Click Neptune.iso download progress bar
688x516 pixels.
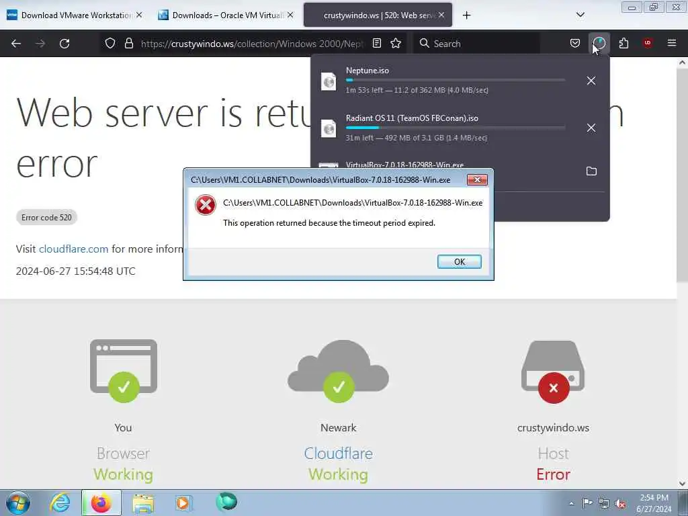[456, 81]
